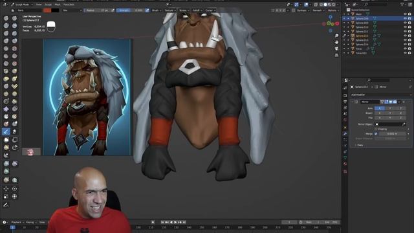
Task: Toggle strength pressure sensitivity button
Action: 147,10
